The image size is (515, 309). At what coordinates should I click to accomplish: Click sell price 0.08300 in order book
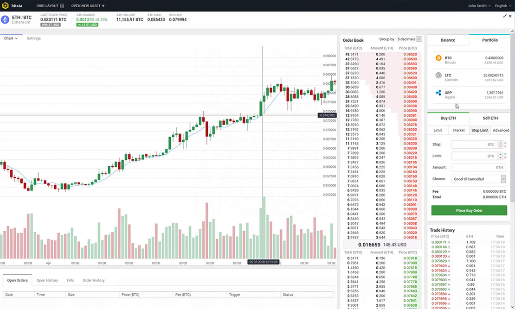410,144
